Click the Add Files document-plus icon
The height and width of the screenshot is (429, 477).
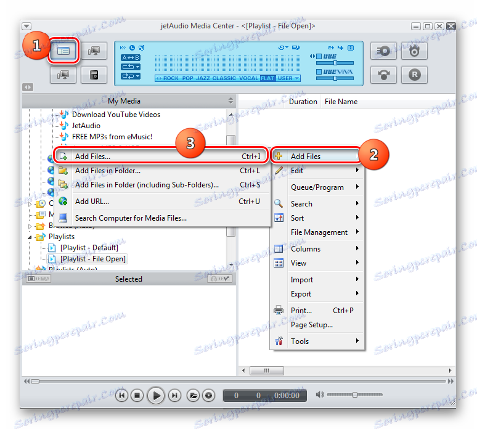pos(63,157)
